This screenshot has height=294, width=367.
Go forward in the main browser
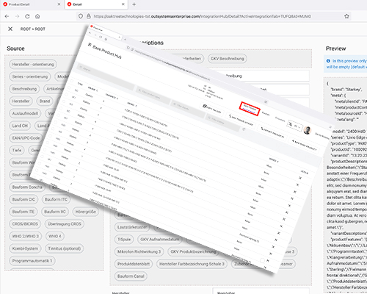coord(17,16)
